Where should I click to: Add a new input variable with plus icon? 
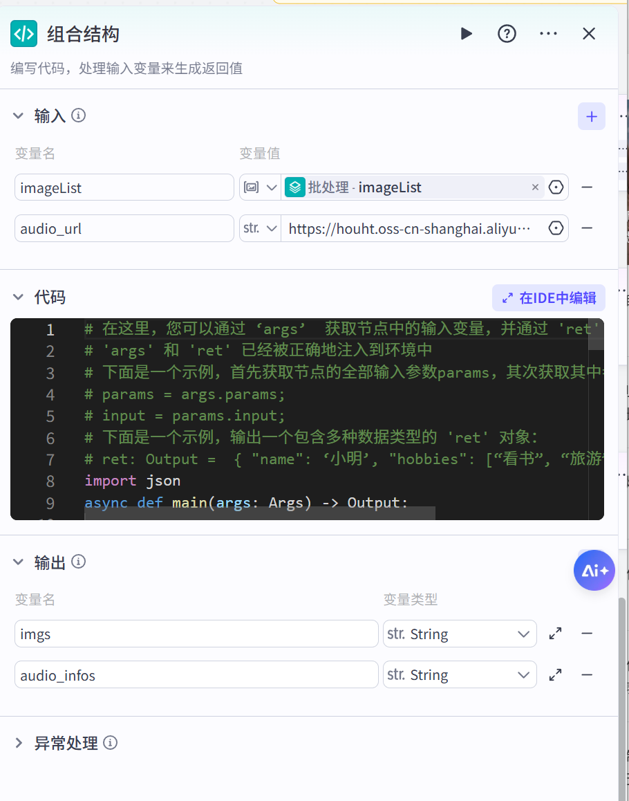coord(591,116)
